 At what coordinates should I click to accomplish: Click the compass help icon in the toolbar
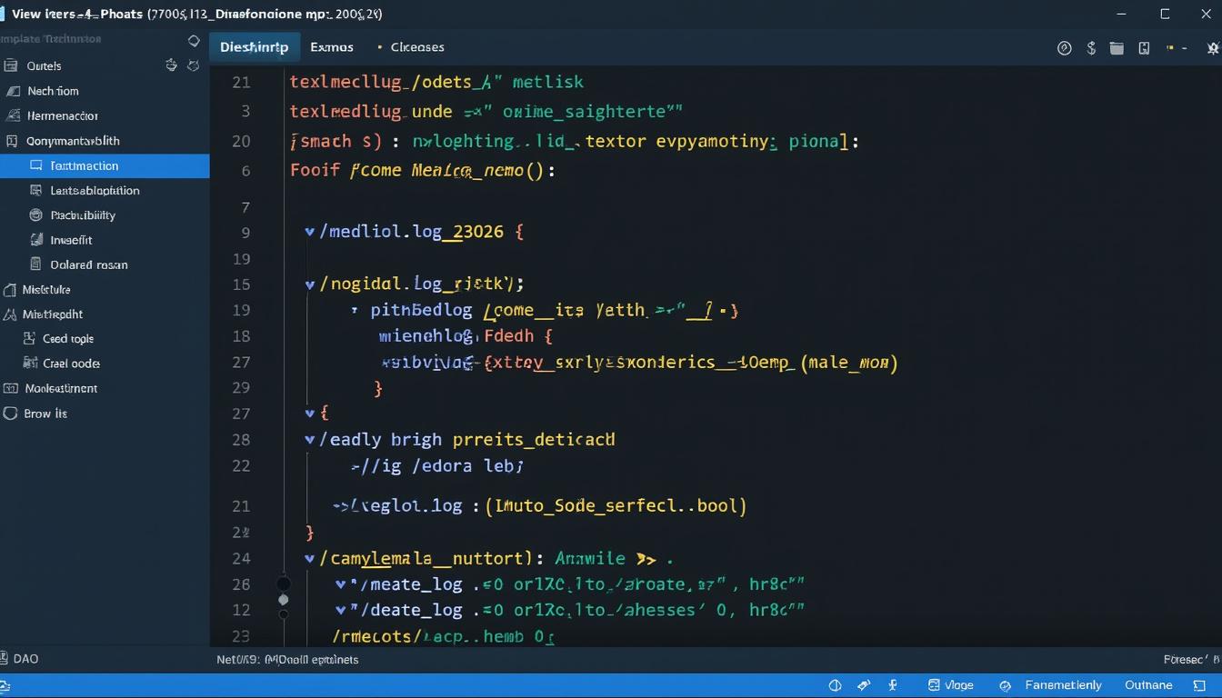(1064, 47)
